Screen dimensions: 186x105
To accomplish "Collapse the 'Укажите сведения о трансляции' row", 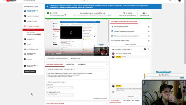I will click(149, 31).
